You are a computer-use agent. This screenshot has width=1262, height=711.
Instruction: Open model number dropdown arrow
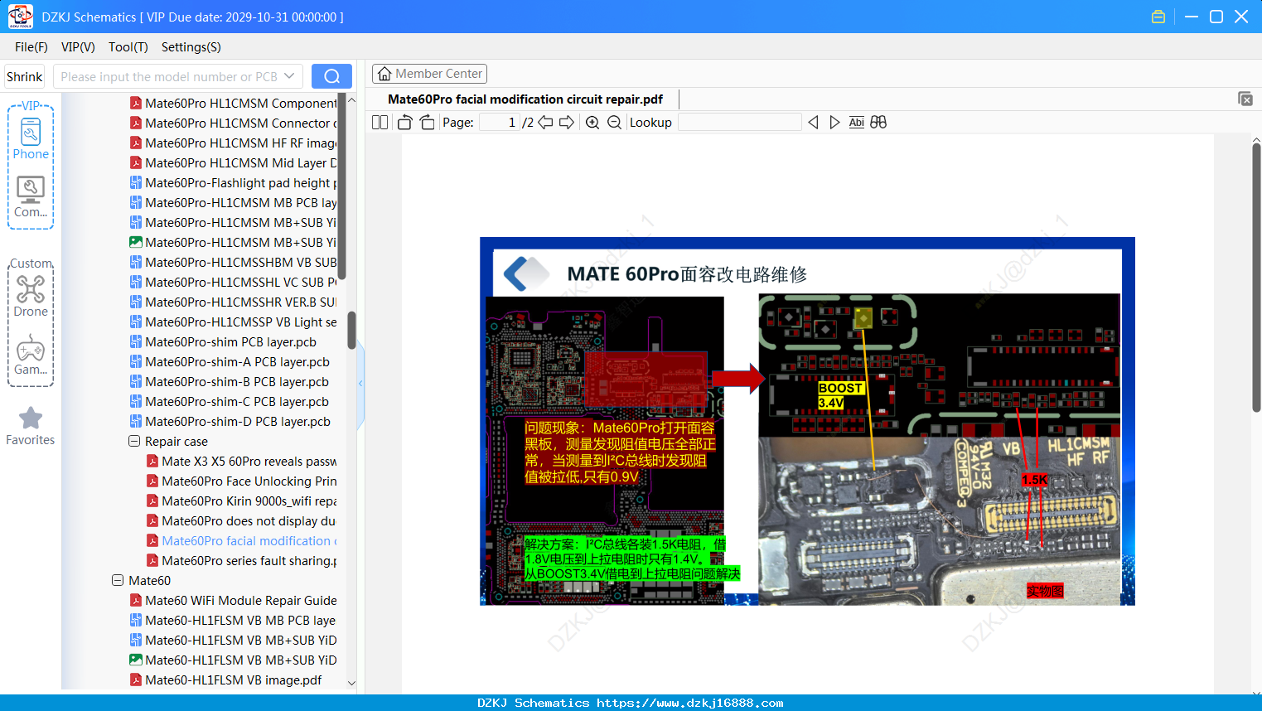(x=289, y=76)
